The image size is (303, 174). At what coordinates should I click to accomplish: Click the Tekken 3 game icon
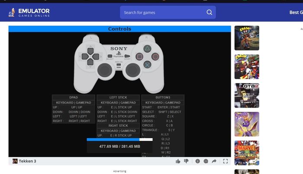coord(15,161)
